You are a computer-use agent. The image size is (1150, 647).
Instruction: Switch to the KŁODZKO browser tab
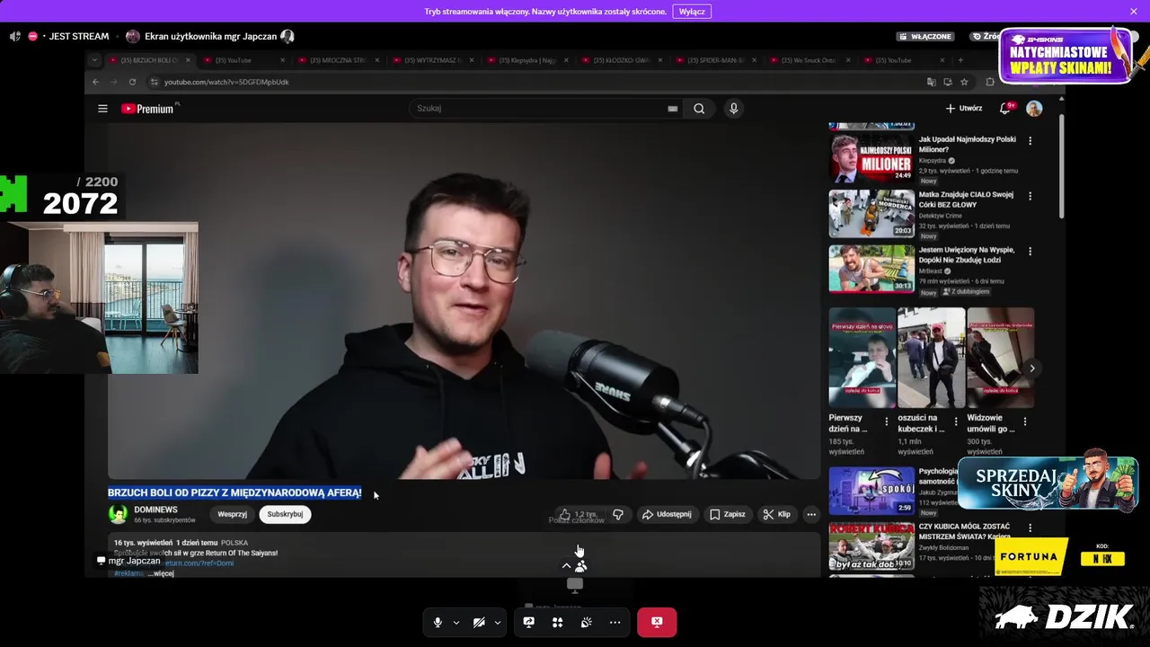[622, 60]
